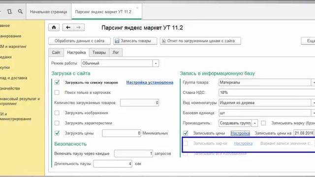
Task: Click the Минимальных price count field
Action: pos(122,133)
